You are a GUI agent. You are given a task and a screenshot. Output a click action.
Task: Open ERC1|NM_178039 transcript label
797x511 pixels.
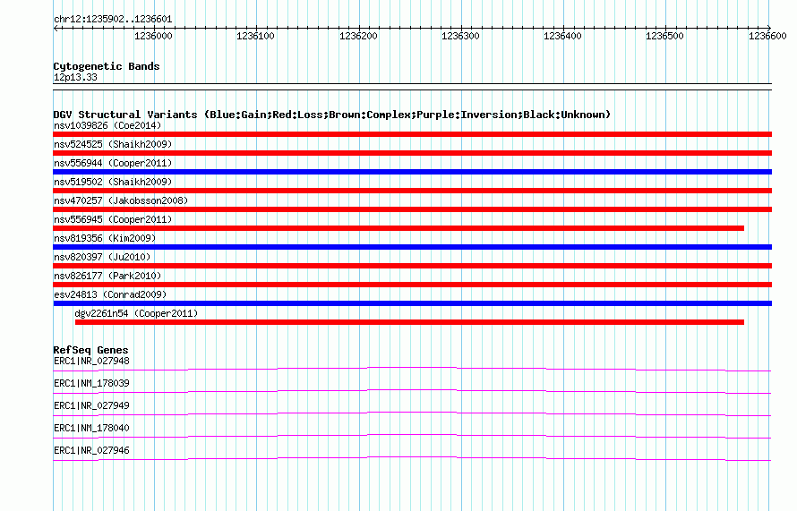click(x=91, y=384)
